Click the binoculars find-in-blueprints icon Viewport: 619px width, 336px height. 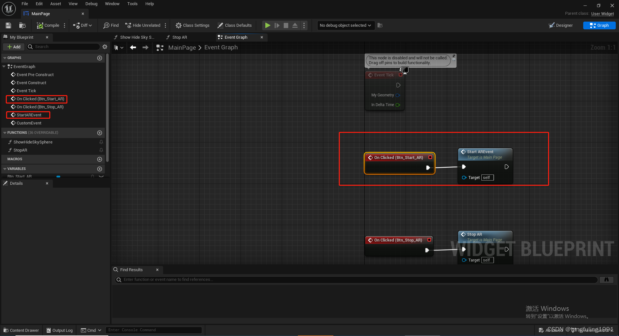click(x=606, y=280)
